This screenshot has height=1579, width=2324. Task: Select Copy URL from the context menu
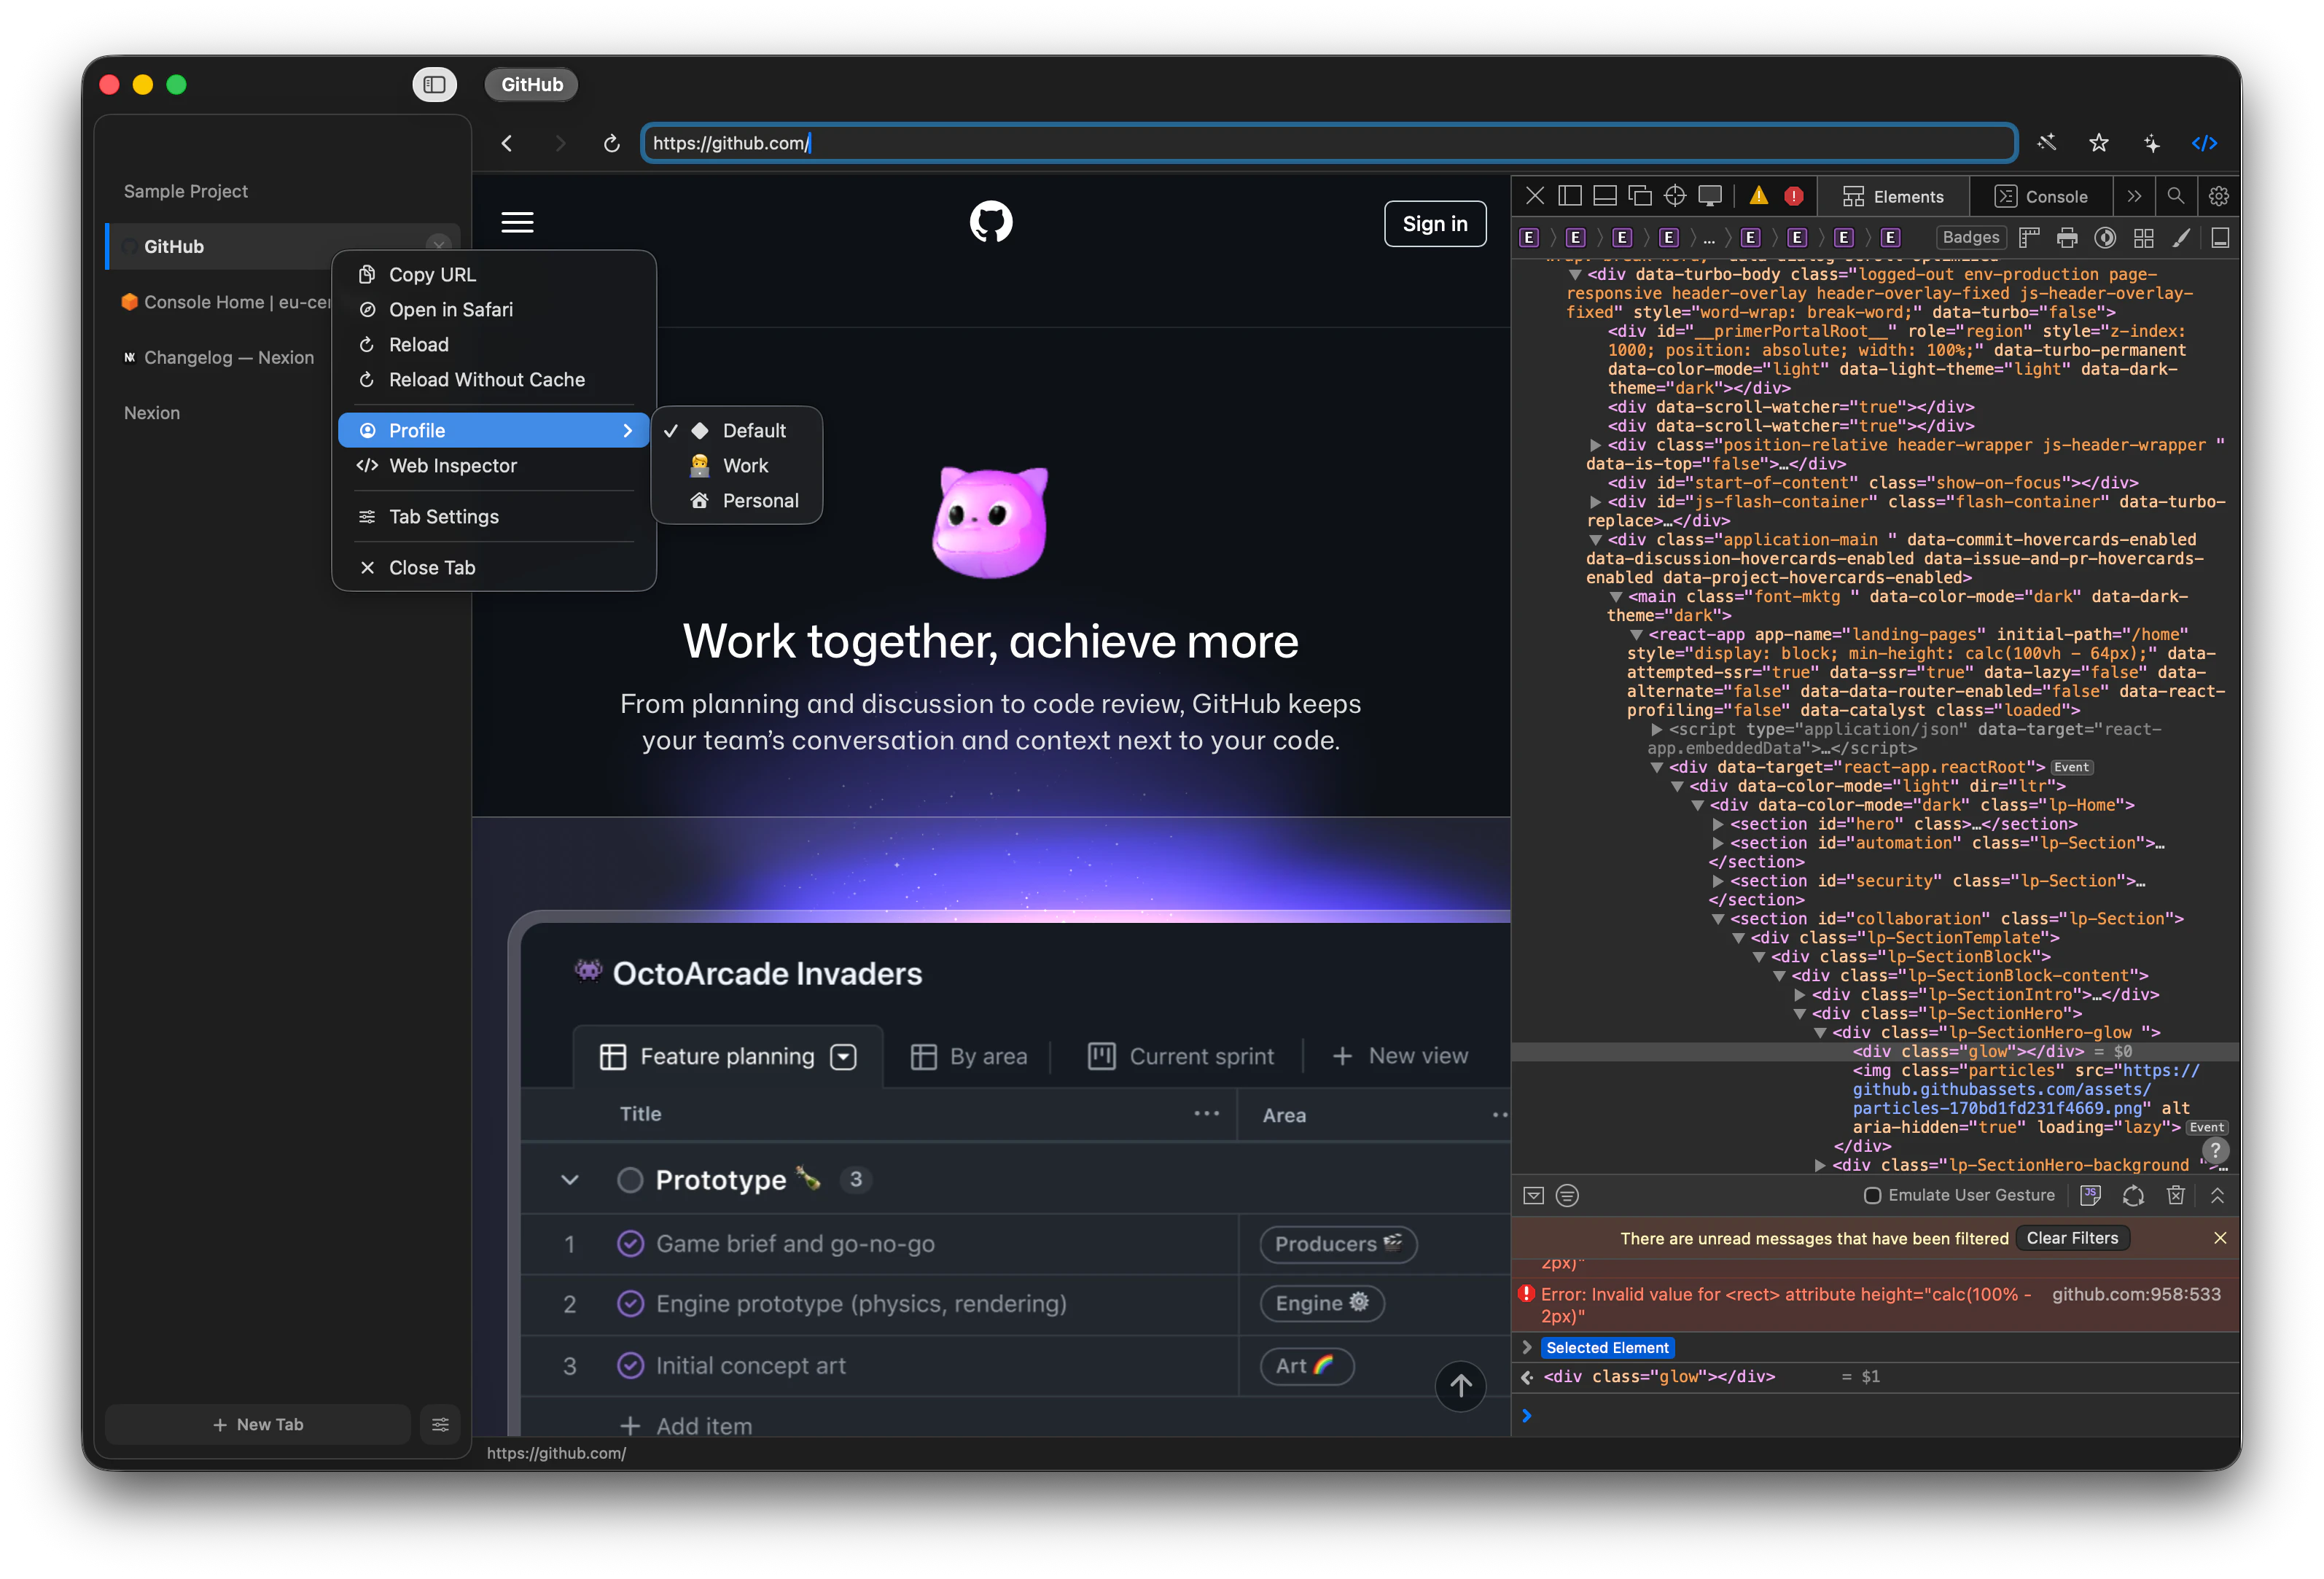pyautogui.click(x=494, y=274)
